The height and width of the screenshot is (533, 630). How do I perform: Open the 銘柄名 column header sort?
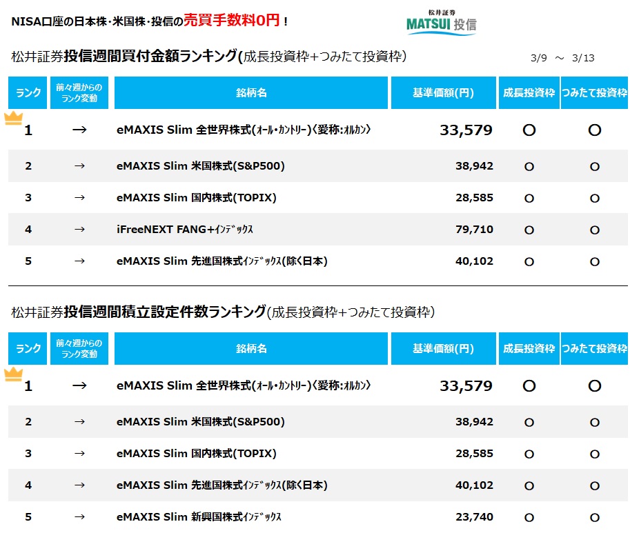pyautogui.click(x=251, y=92)
